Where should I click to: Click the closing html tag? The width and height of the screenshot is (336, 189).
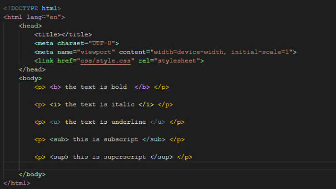coord(17,183)
